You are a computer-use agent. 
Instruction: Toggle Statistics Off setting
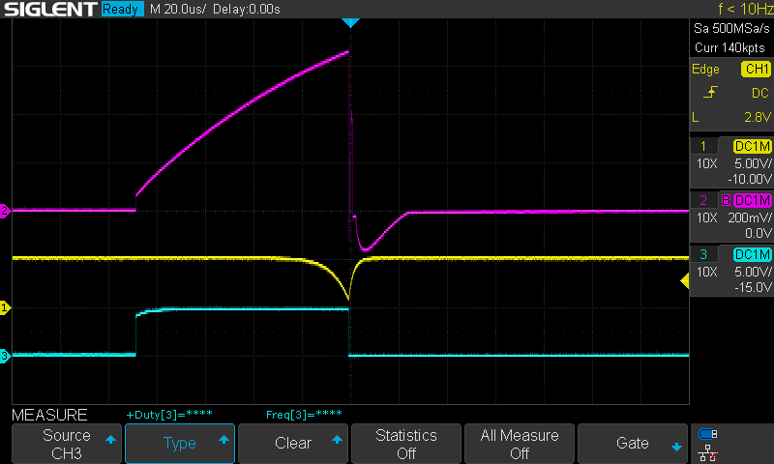[405, 444]
